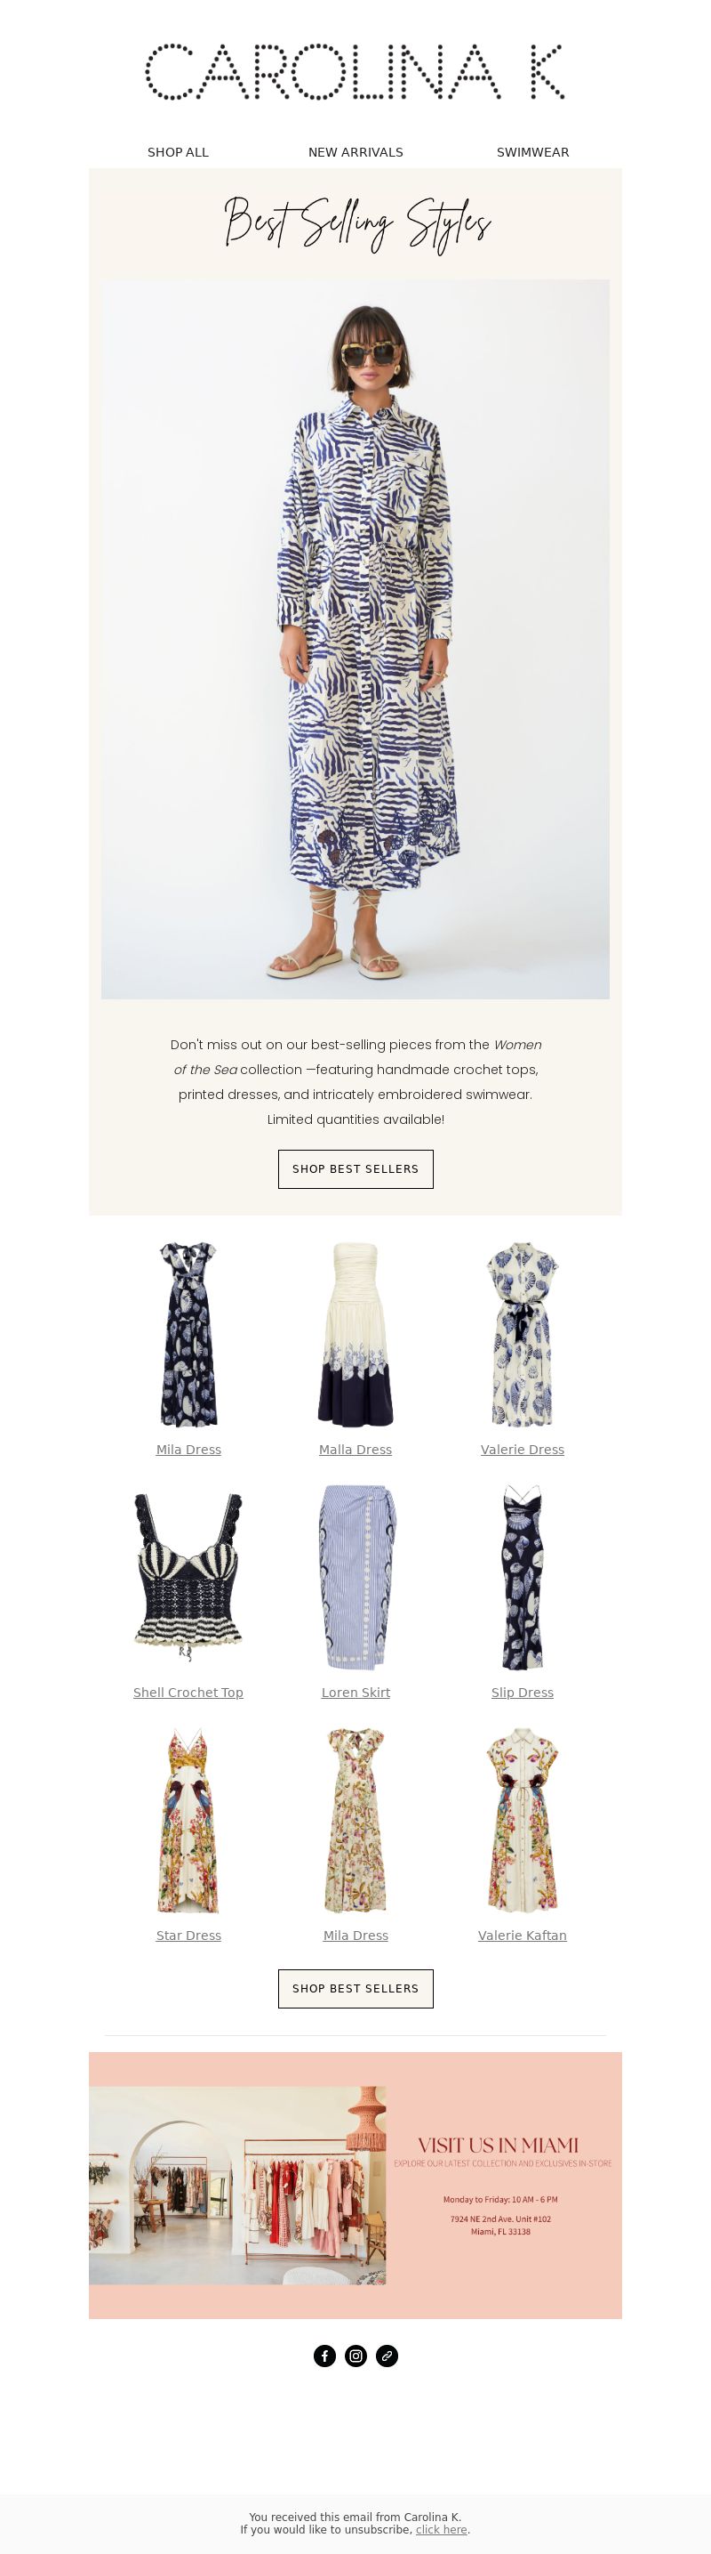Open the Swimwear navigation item

pos(532,151)
